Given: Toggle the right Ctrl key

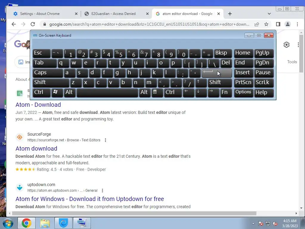Looking at the screenshot, I should (x=173, y=92).
